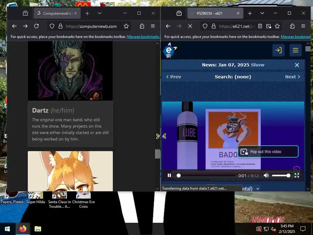Show site security padlock for e621.net
Image resolution: width=313 pixels, height=235 pixels.
pos(213,26)
